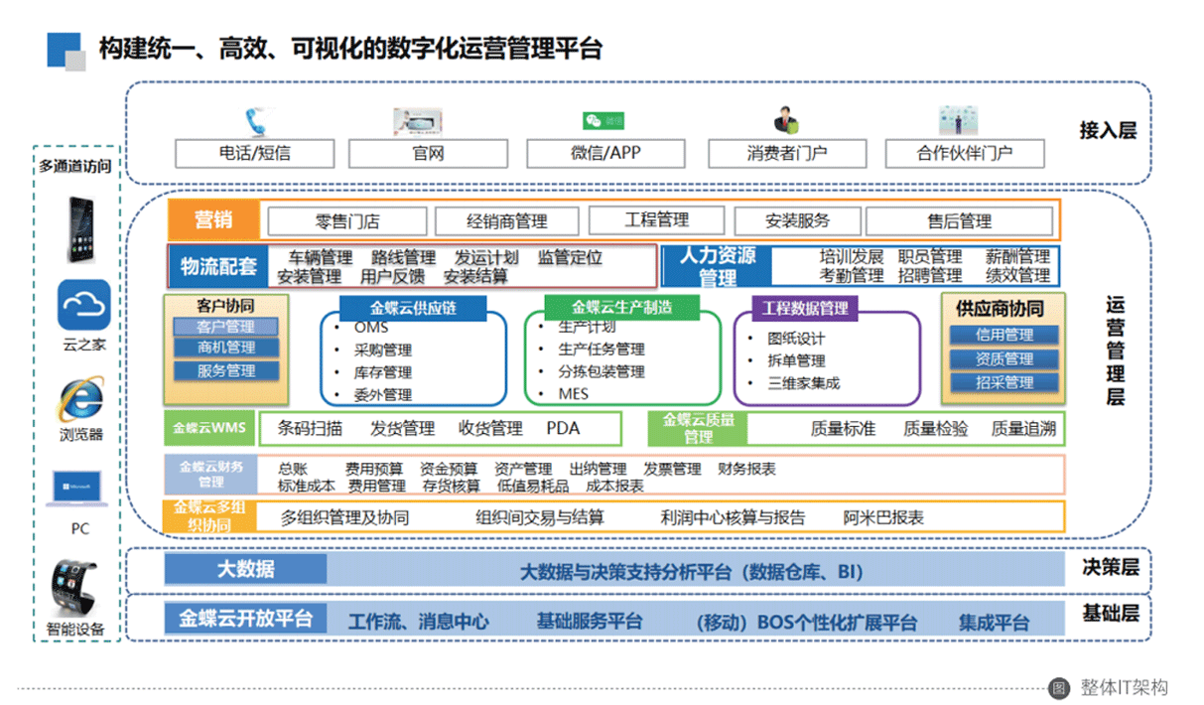
Task: Click the 信用管理 button under 供应商协同
Action: [x=1004, y=336]
